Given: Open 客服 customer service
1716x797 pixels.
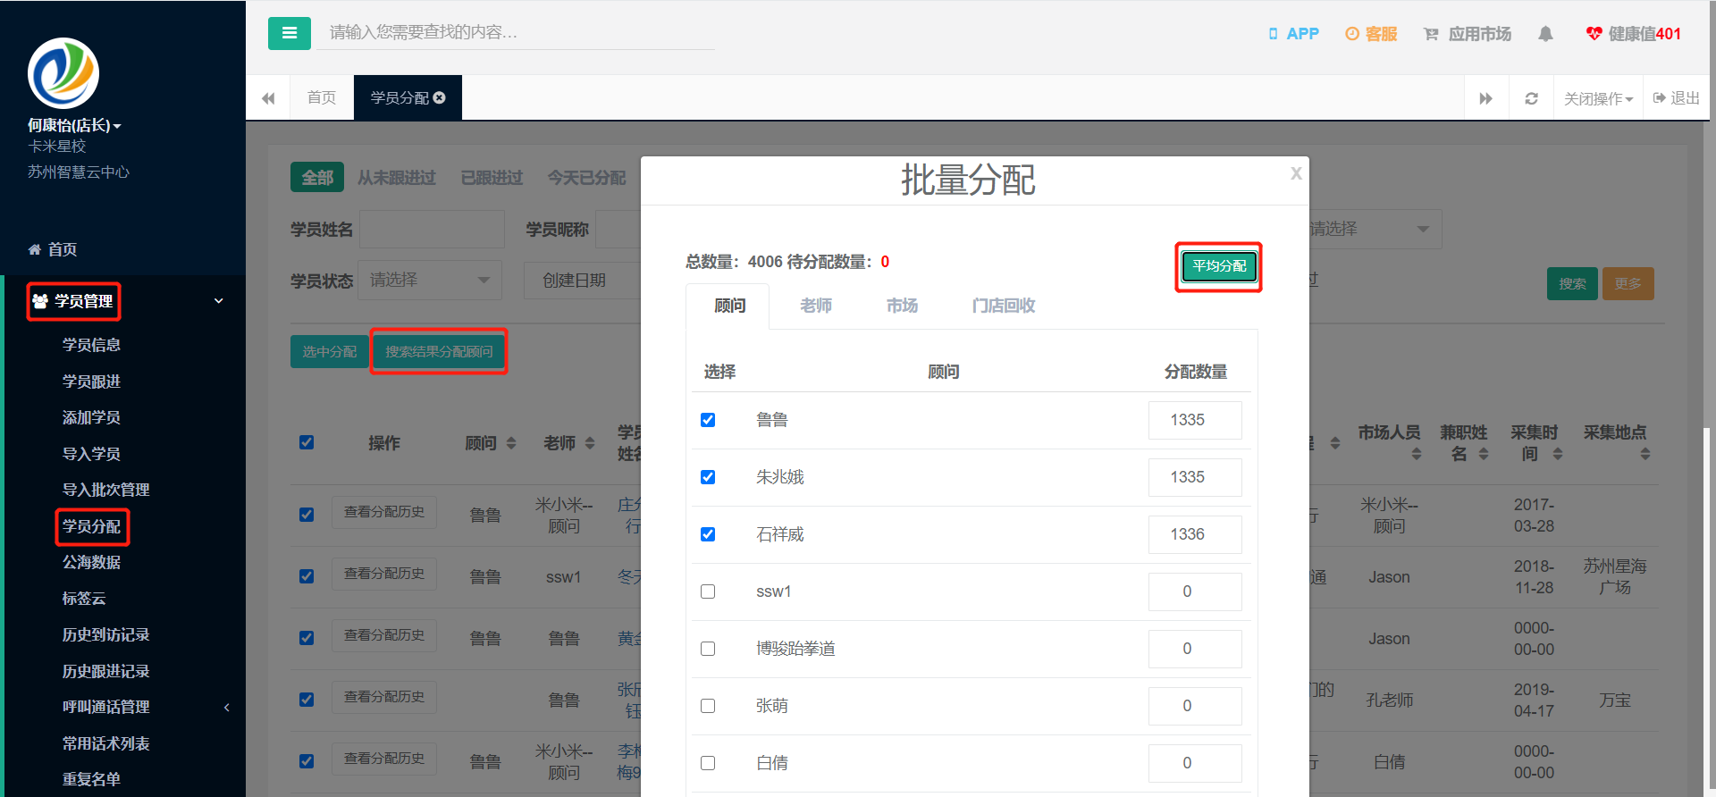Looking at the screenshot, I should 1371,34.
